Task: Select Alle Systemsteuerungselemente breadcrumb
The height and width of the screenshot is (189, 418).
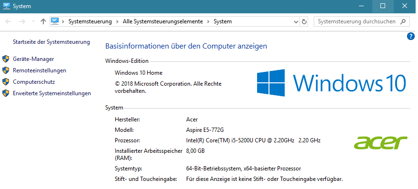Action: [163, 21]
